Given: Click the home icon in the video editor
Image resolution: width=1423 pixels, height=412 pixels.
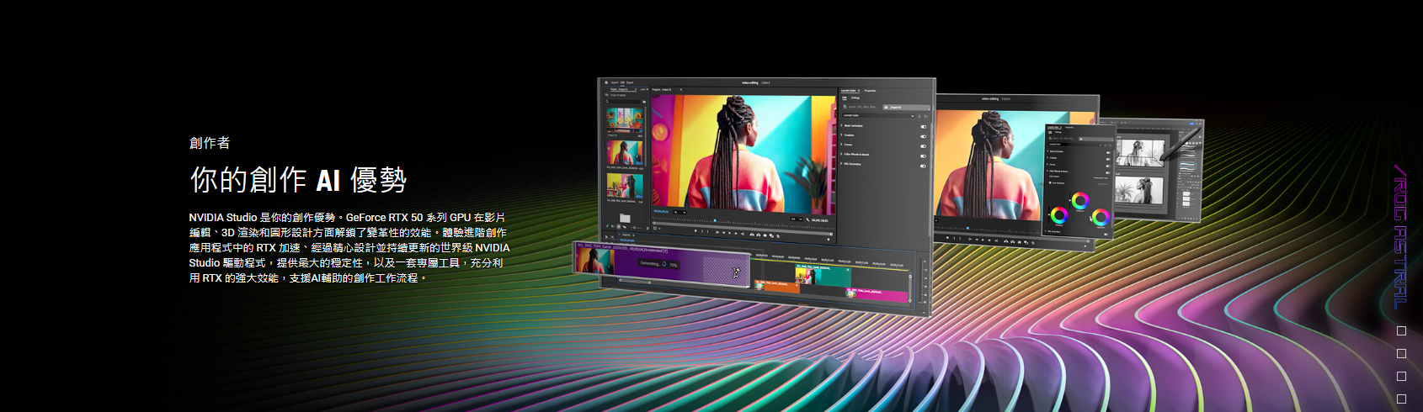Looking at the screenshot, I should pyautogui.click(x=606, y=82).
